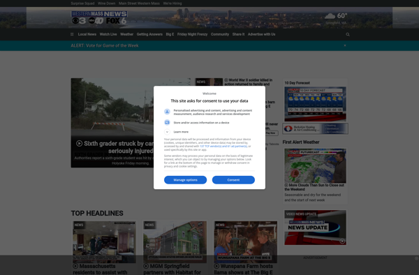Select the Getting Answers menu item
Screen dimensions: 419x275
click(x=149, y=34)
